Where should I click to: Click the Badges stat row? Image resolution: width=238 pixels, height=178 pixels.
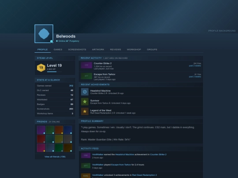tap(55, 104)
